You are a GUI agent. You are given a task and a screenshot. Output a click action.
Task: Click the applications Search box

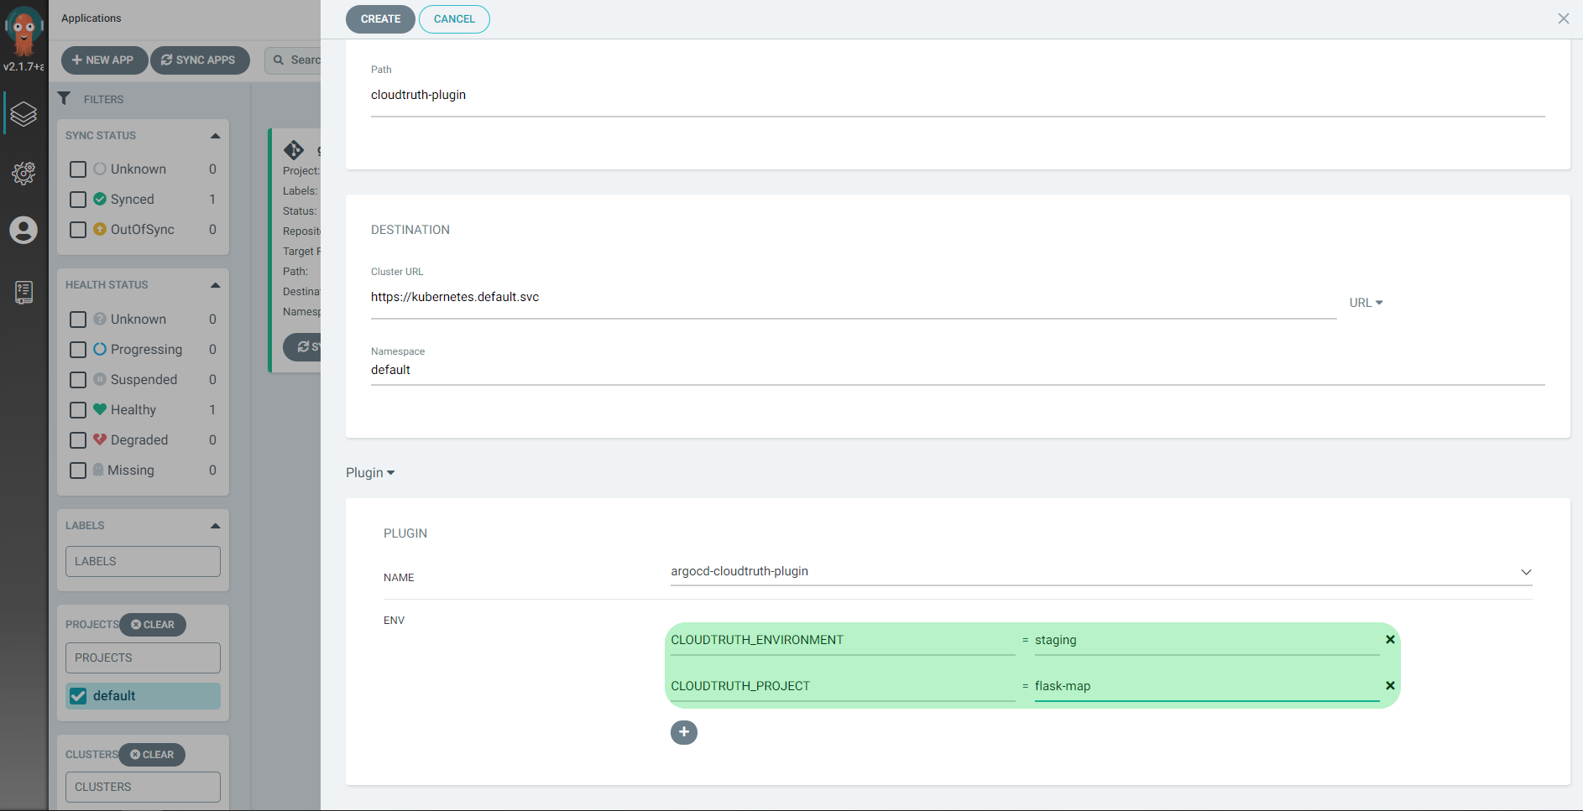pyautogui.click(x=293, y=60)
